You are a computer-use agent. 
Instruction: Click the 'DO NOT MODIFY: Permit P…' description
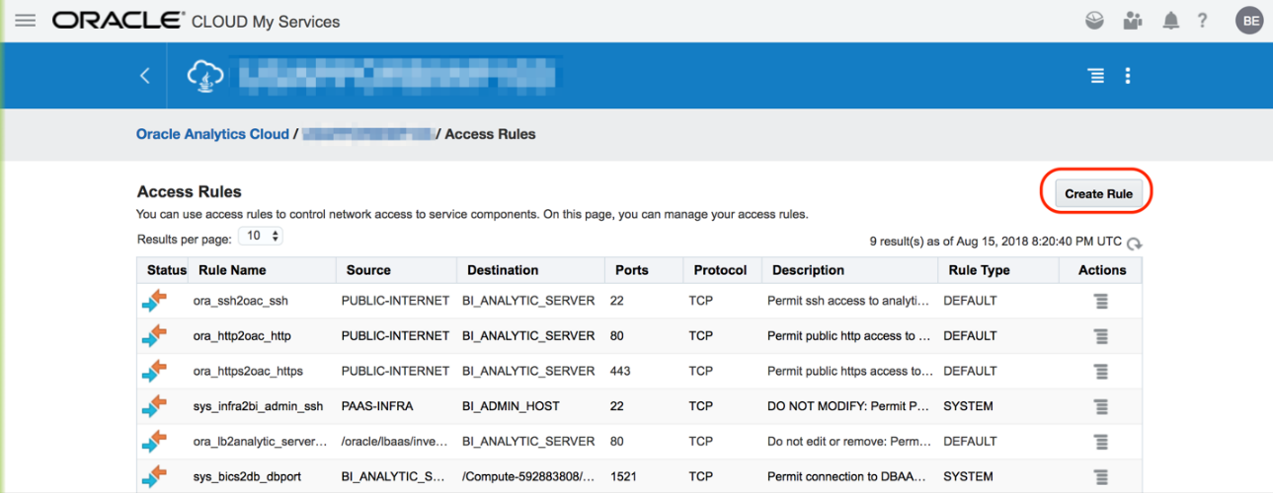click(x=849, y=406)
